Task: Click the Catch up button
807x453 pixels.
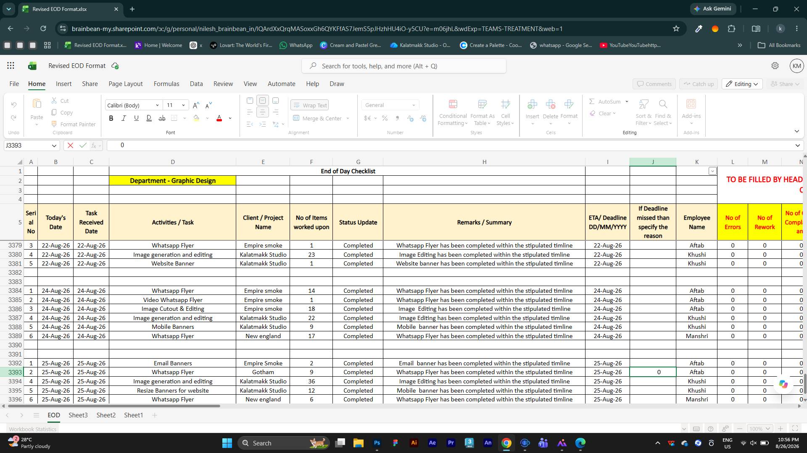Action: click(699, 84)
